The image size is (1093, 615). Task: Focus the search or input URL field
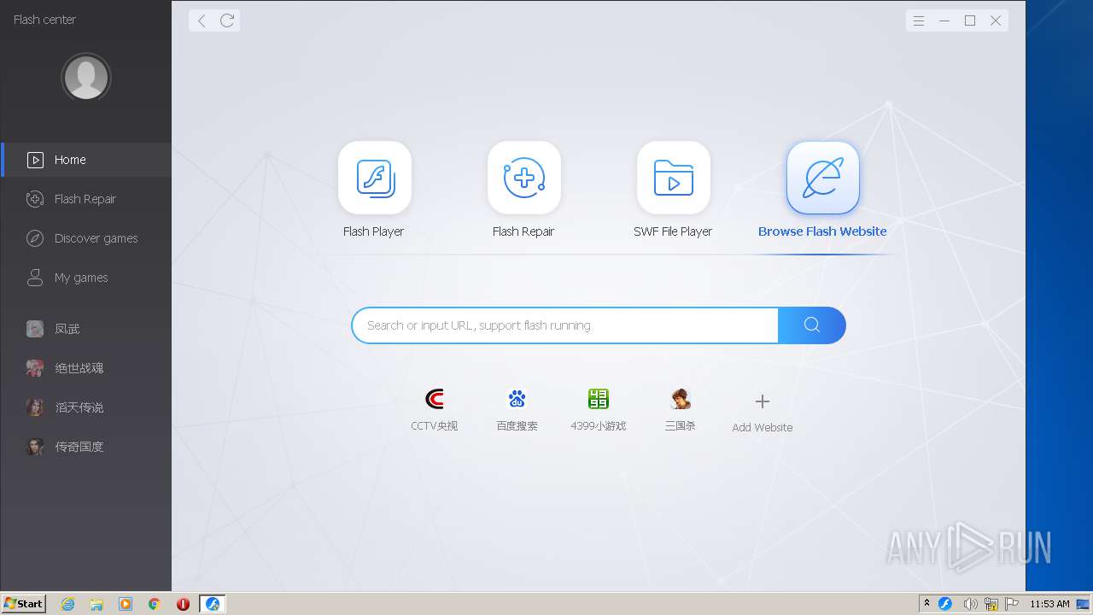[x=565, y=325]
